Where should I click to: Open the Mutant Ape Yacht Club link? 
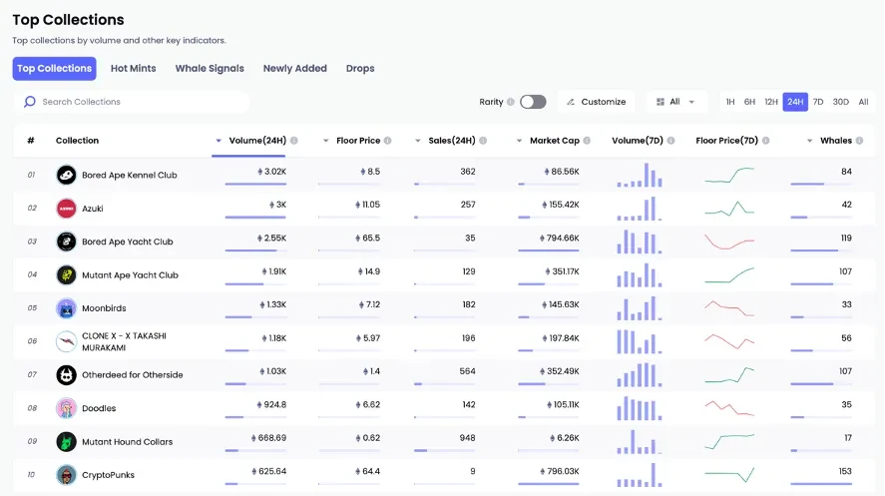click(x=130, y=275)
